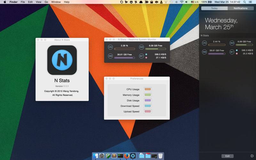Close the Preferences window
The height and width of the screenshot is (160, 256).
click(107, 79)
